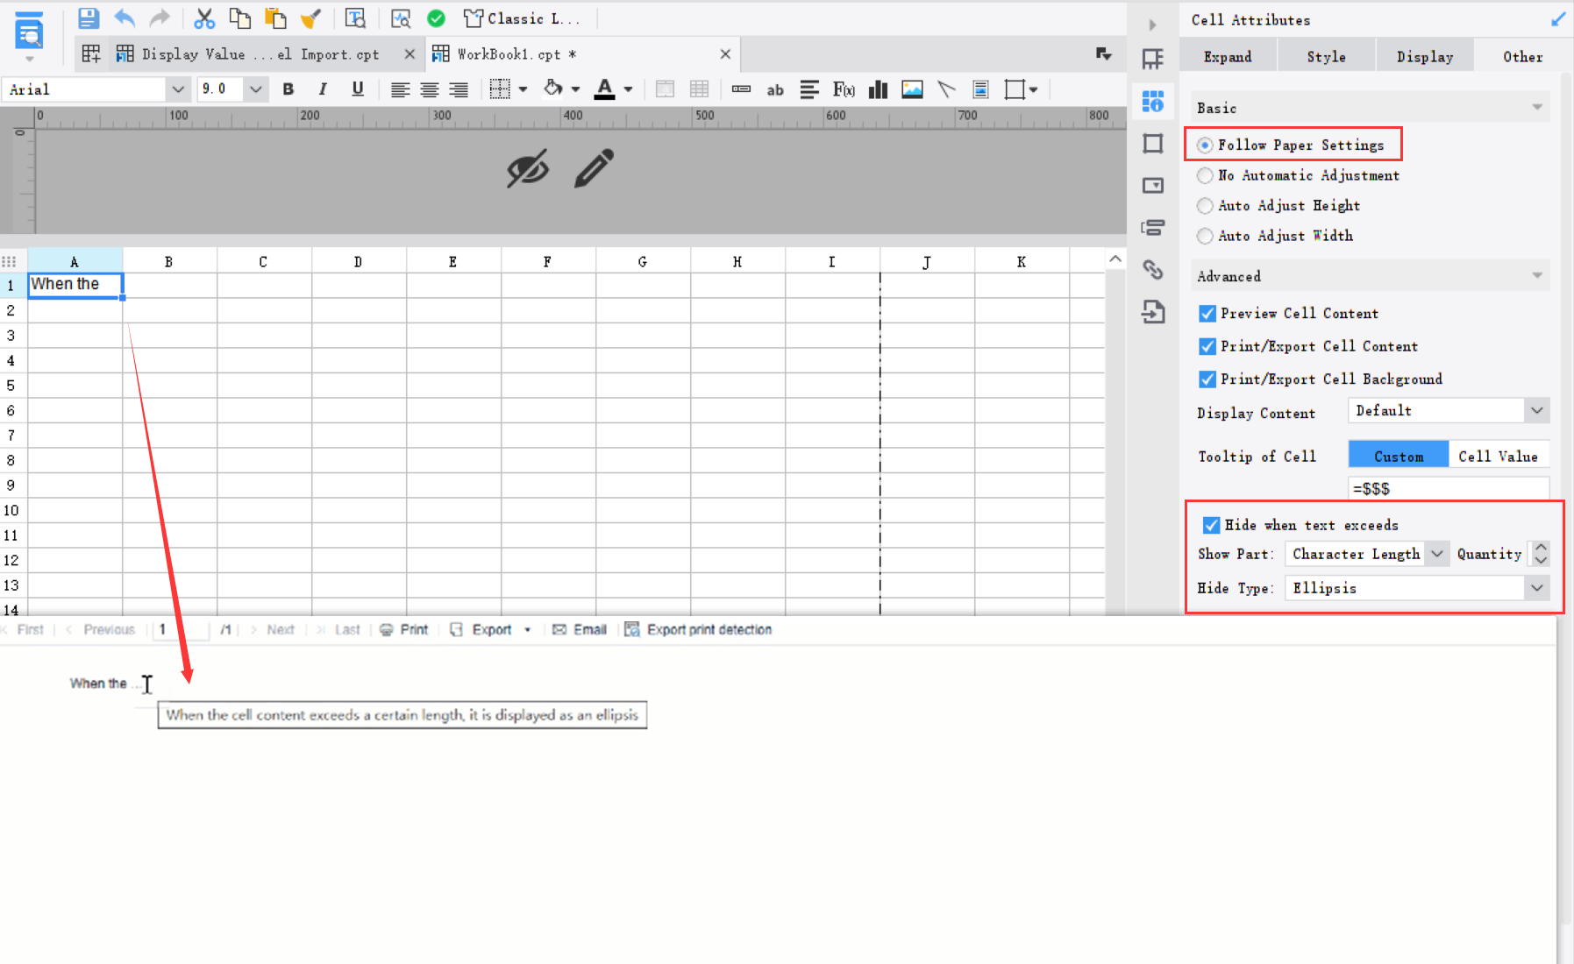Open the font size dropdown
Screen dimensions: 1574x964
pyautogui.click(x=255, y=89)
